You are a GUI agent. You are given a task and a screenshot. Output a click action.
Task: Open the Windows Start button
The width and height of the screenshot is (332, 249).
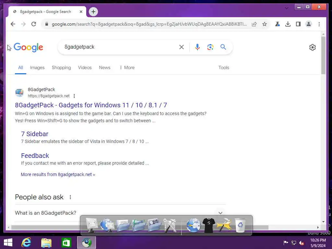pyautogui.click(x=8, y=243)
